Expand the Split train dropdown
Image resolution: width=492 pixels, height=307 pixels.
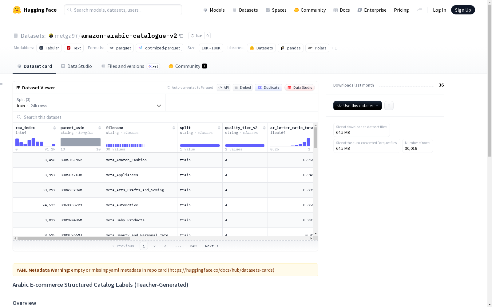click(89, 103)
